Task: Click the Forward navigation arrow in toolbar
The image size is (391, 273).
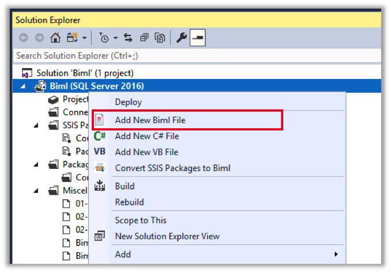Action: click(x=40, y=38)
